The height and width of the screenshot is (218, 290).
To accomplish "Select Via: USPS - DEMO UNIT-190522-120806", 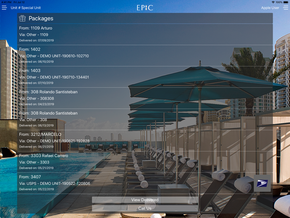I will click(55, 184).
